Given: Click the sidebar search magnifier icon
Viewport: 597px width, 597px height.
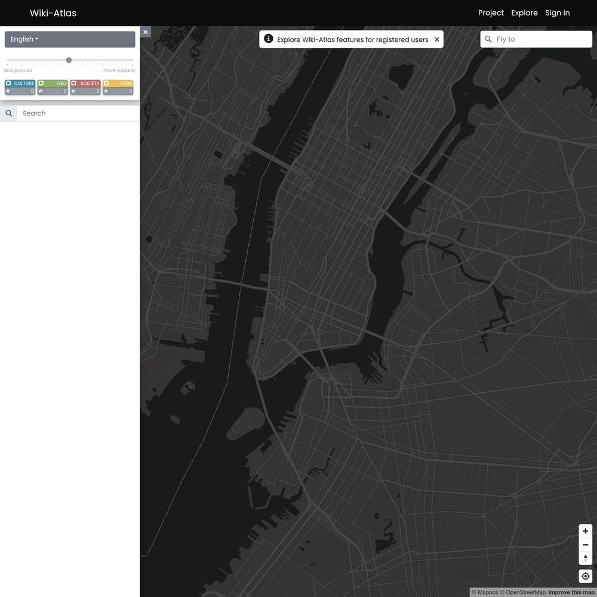Looking at the screenshot, I should click(9, 113).
